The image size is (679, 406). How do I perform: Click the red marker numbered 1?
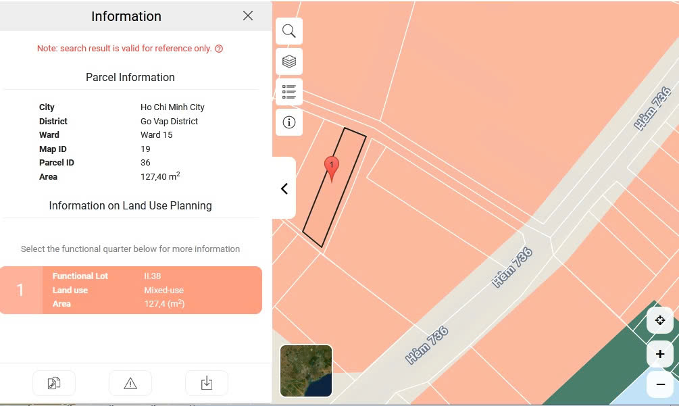331,166
